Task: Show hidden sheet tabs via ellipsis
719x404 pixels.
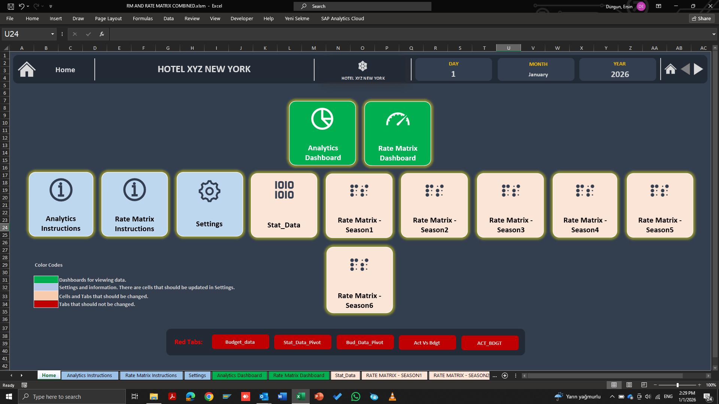Action: pyautogui.click(x=494, y=376)
